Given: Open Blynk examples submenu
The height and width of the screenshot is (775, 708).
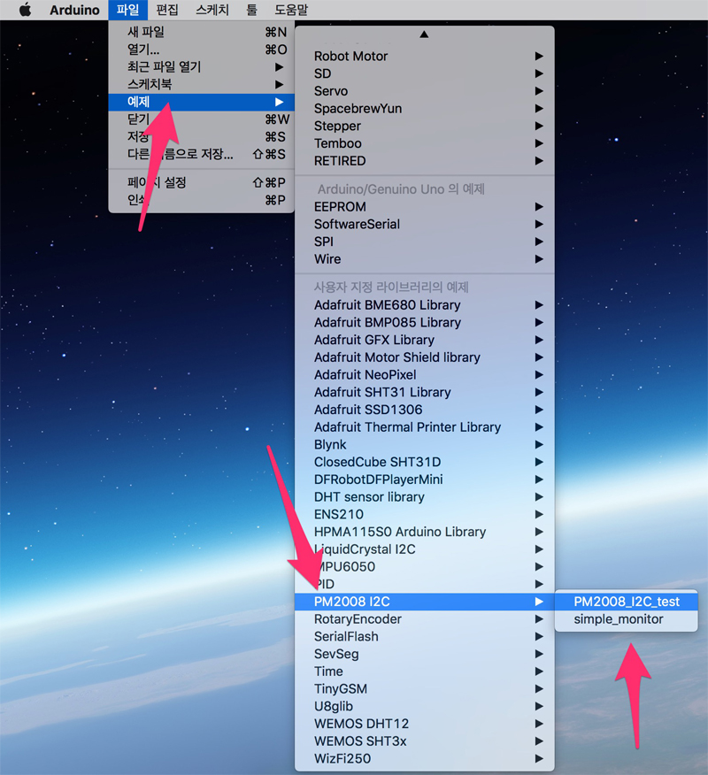Looking at the screenshot, I should click(x=424, y=445).
